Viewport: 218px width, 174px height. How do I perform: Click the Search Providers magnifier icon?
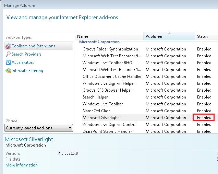[x=8, y=54]
